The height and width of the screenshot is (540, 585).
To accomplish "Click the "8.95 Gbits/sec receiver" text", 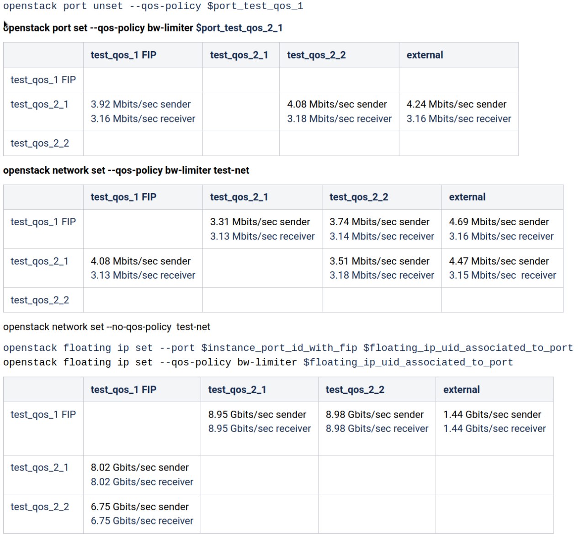I will [x=259, y=429].
